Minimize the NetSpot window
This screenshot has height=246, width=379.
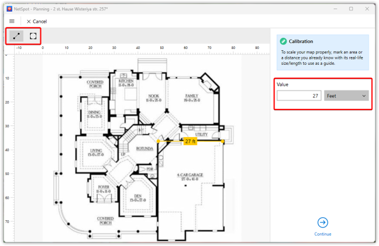335,9
